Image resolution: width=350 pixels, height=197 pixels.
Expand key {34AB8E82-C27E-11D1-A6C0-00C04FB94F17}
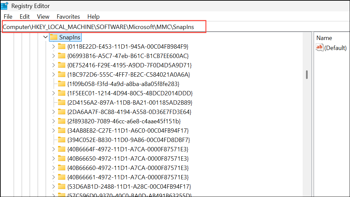coord(54,131)
